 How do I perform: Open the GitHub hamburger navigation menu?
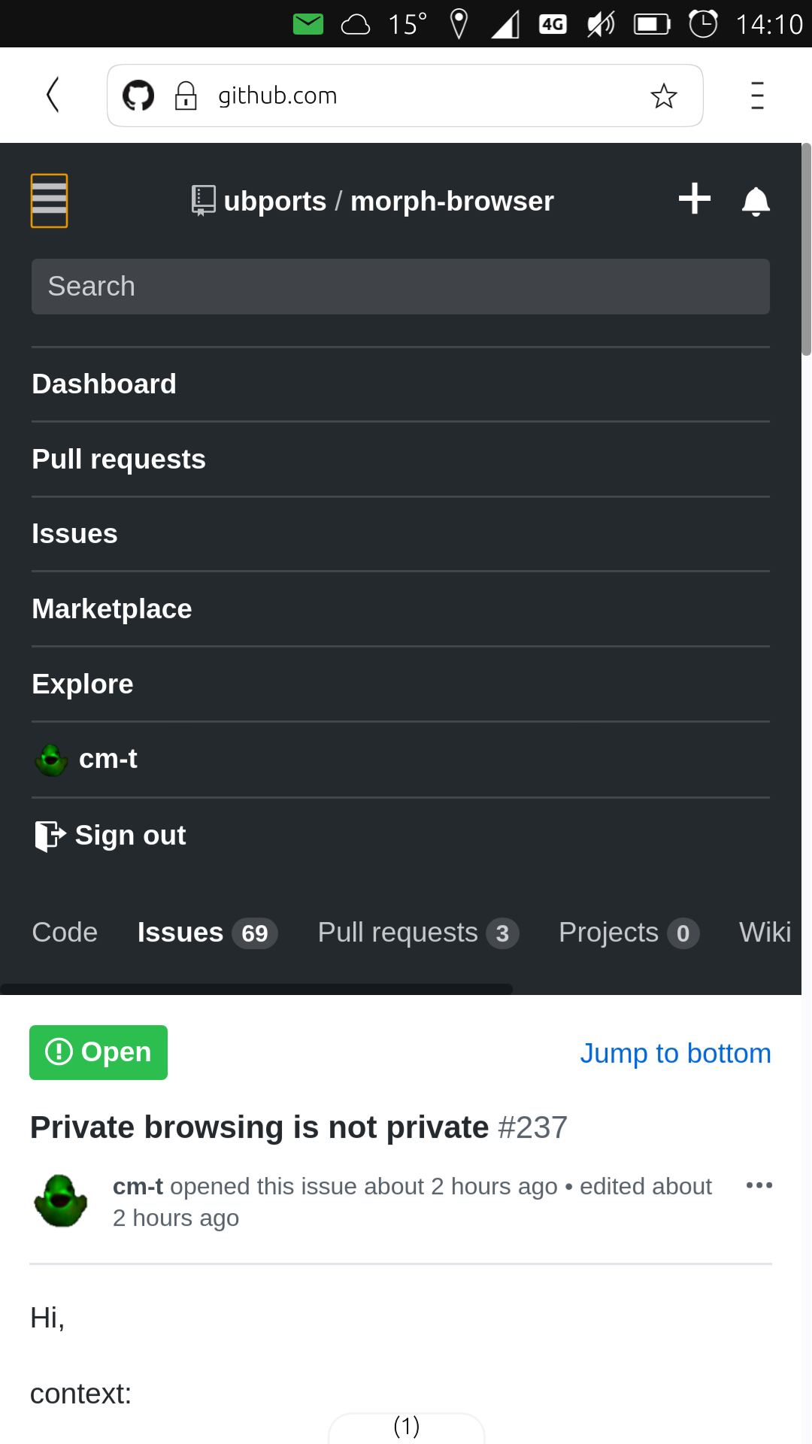49,199
